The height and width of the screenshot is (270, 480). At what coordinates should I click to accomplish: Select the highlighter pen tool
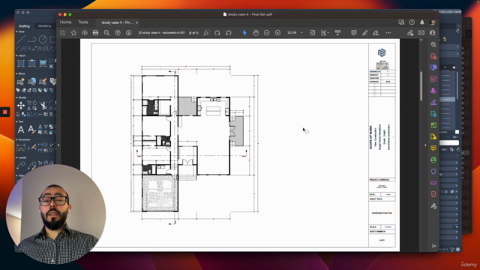point(364,33)
